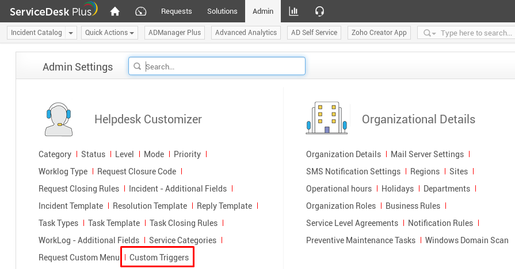This screenshot has height=269, width=515.
Task: Open the Quick Actions dropdown
Action: (x=110, y=33)
